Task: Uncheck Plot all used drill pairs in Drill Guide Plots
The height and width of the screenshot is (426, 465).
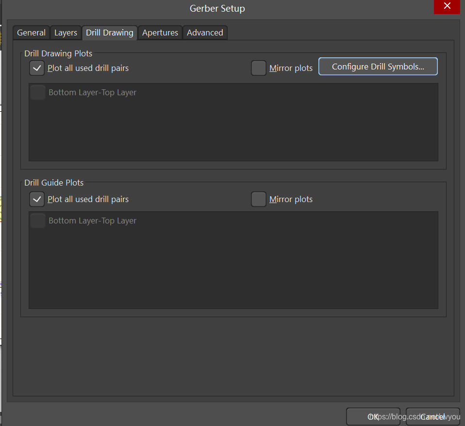Action: coord(37,199)
